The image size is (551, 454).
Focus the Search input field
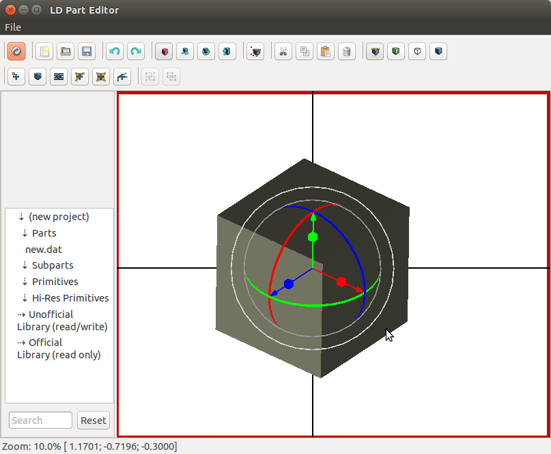tap(41, 420)
